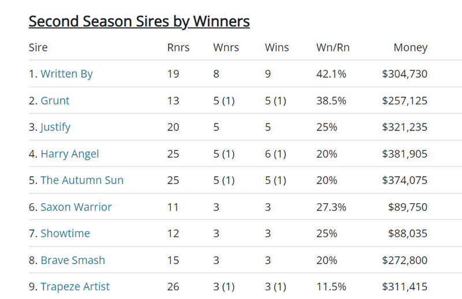
Task: Select the Brave Smash link
Action: point(73,260)
